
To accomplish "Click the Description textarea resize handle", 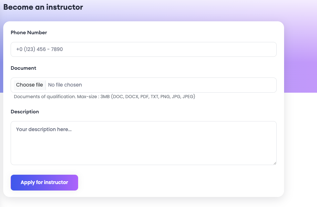I will tap(275, 163).
